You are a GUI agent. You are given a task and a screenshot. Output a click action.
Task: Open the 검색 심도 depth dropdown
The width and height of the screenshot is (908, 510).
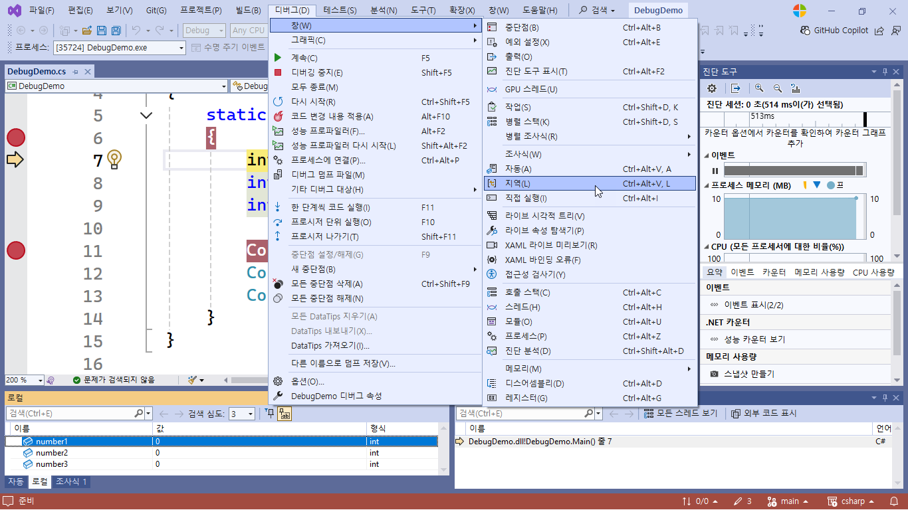pos(241,412)
